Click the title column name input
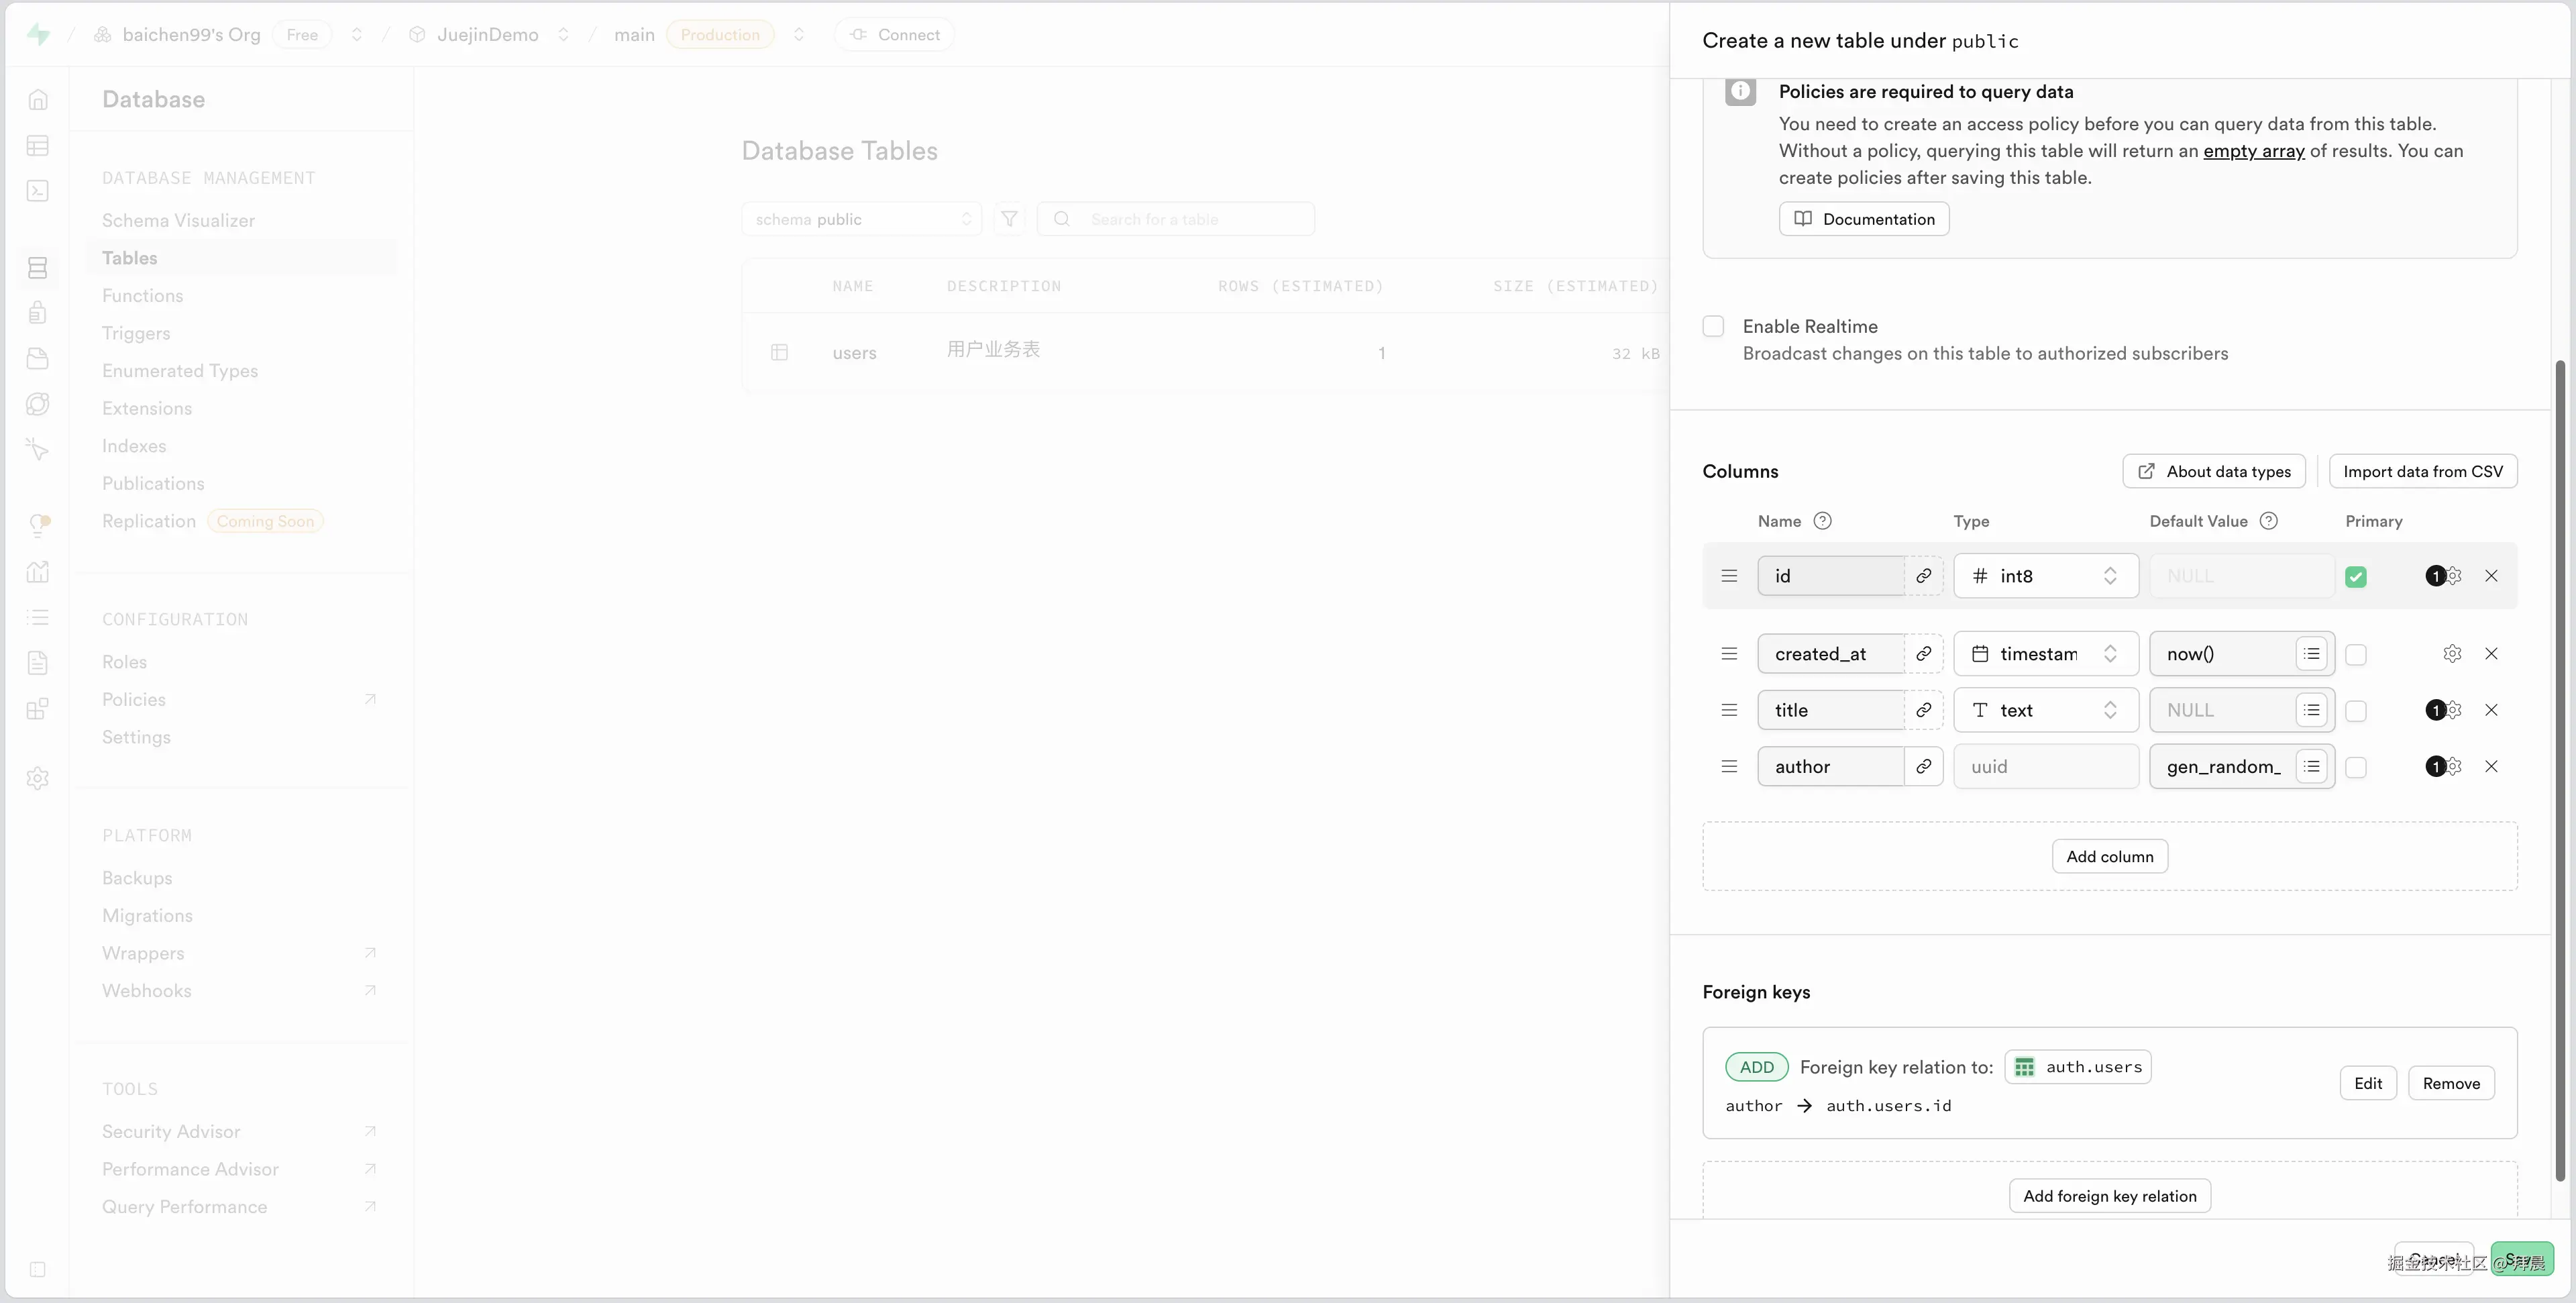This screenshot has width=2576, height=1303. 1830,710
